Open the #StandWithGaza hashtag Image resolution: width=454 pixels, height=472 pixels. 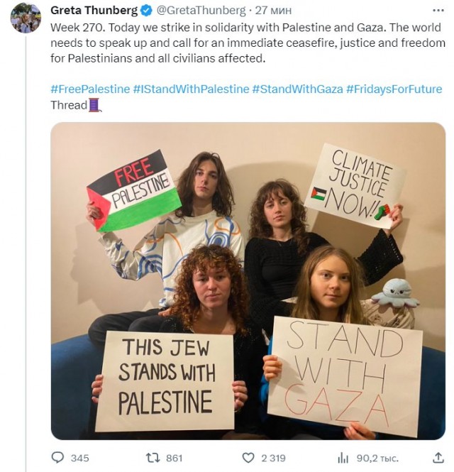click(297, 89)
